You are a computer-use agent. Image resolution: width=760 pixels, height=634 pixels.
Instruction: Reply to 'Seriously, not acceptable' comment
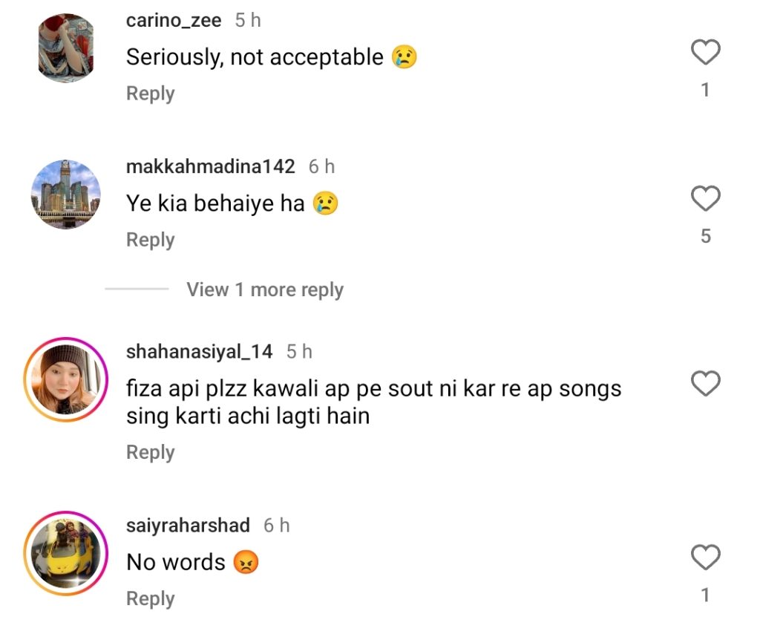150,94
